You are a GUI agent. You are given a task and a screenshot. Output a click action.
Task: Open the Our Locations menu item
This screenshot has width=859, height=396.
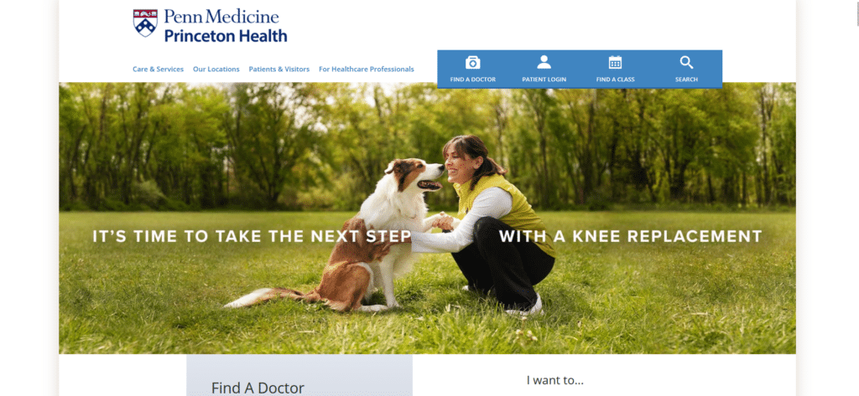click(x=216, y=69)
